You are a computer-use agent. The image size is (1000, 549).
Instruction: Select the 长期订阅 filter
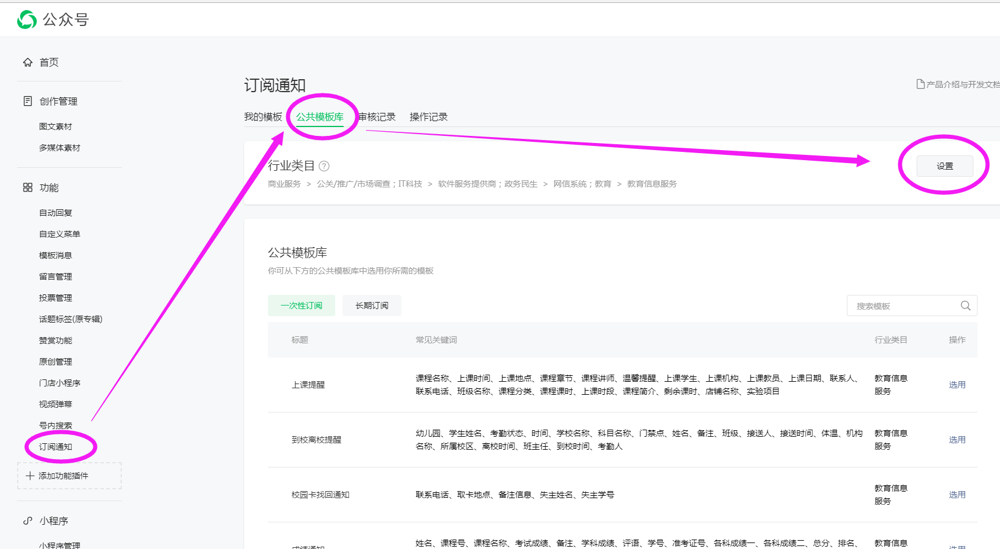pyautogui.click(x=372, y=306)
